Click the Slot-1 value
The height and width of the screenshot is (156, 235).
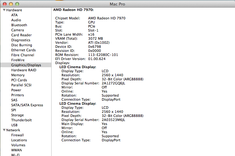93,30
